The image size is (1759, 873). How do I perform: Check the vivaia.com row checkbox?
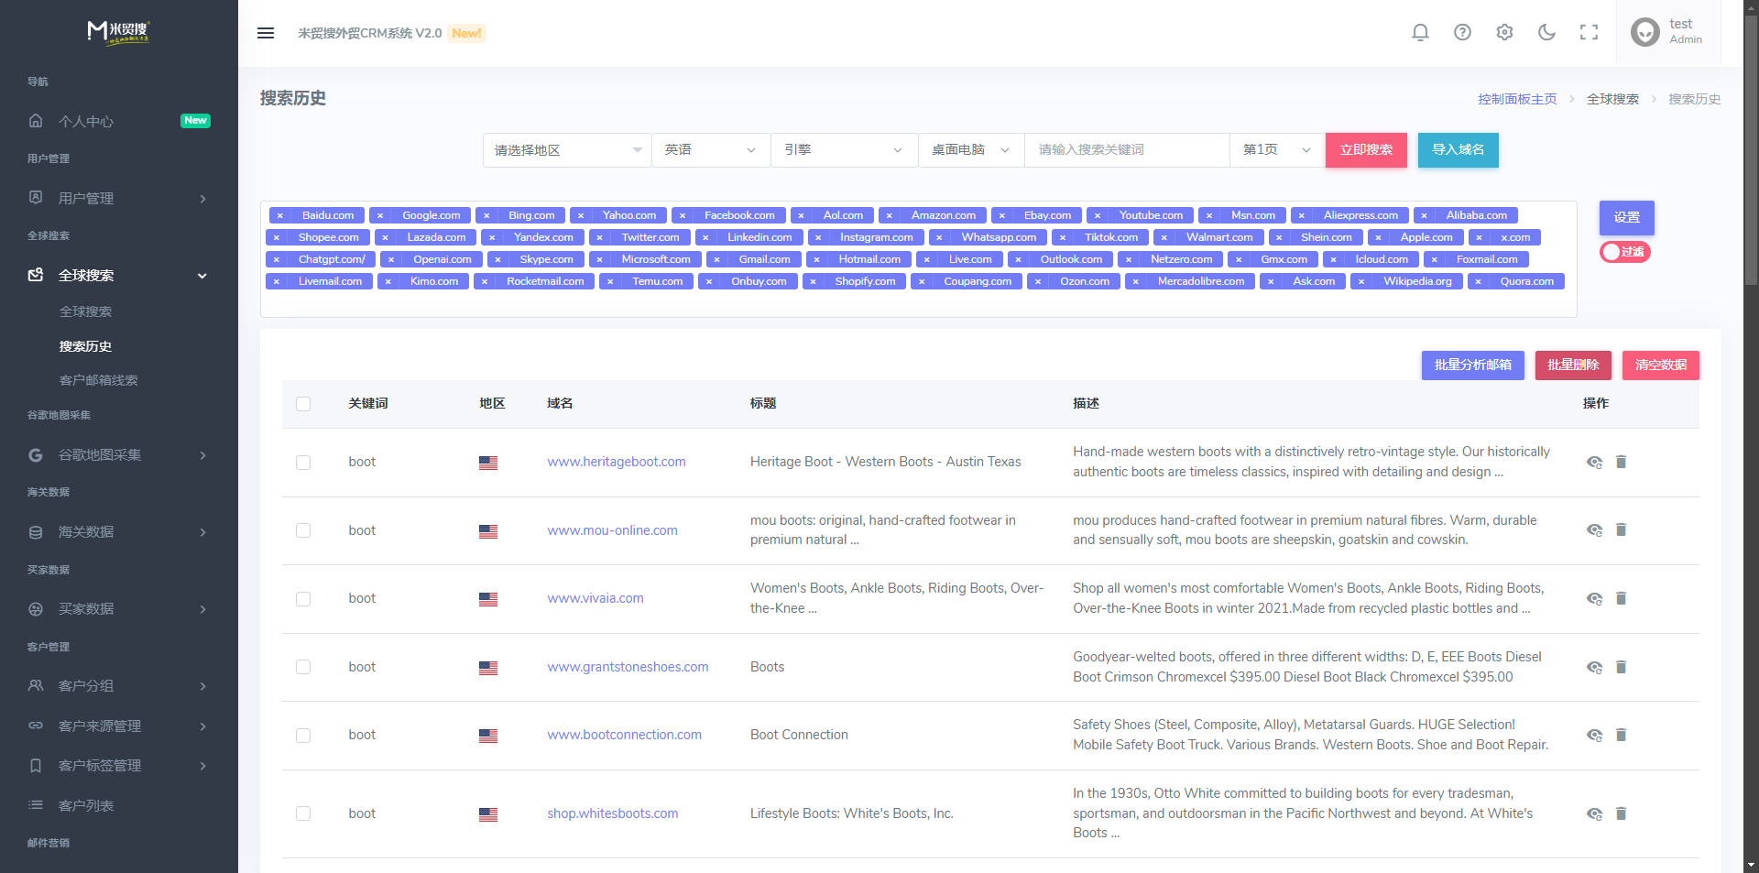(x=303, y=599)
